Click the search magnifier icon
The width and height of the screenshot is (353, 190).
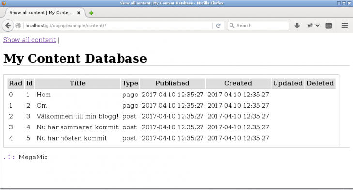pyautogui.click(x=232, y=26)
